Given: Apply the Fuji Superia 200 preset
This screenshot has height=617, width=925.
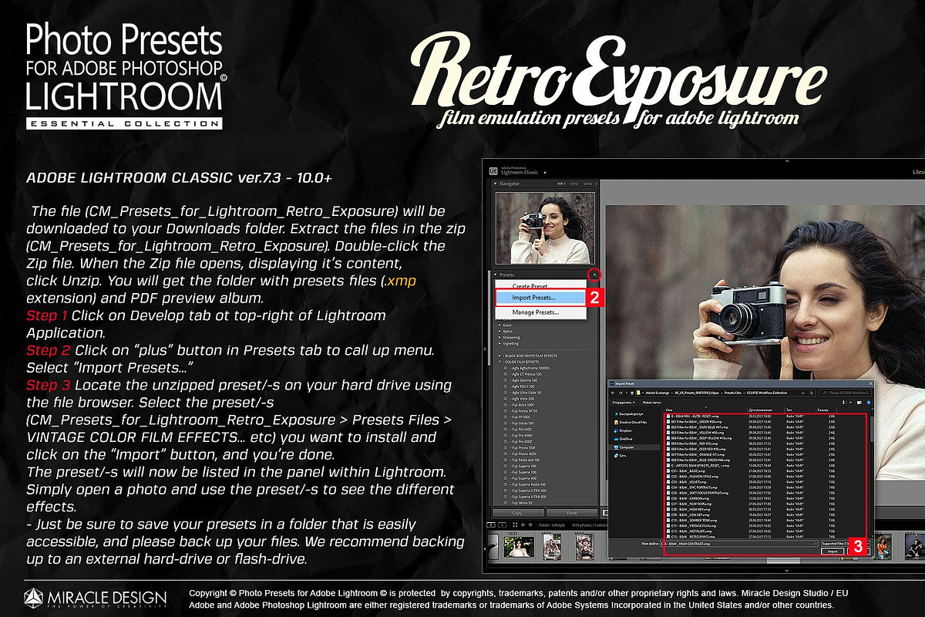Looking at the screenshot, I should (524, 472).
